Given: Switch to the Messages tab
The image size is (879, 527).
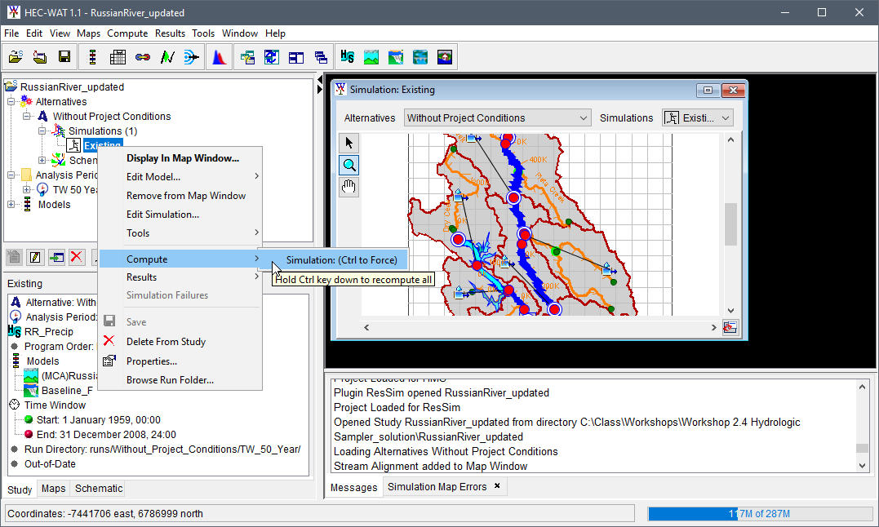Looking at the screenshot, I should point(353,487).
